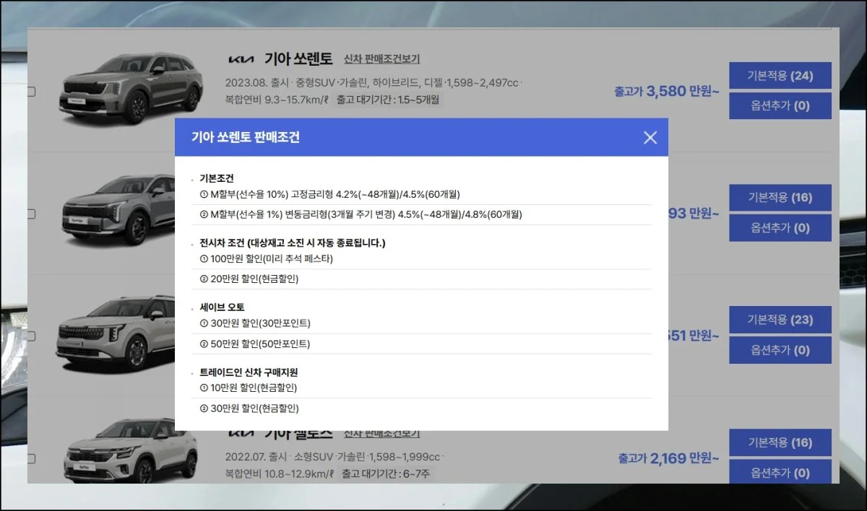
Task: Click the 기아 쏘렌토 model title
Action: (298, 59)
